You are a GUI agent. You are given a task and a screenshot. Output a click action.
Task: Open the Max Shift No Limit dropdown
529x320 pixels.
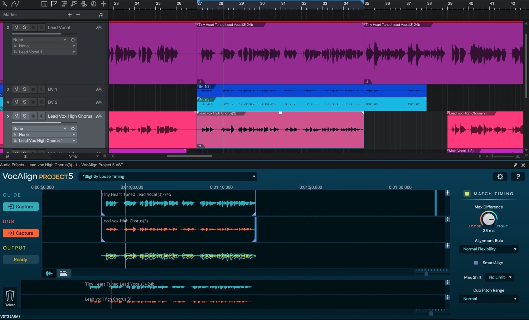500,277
